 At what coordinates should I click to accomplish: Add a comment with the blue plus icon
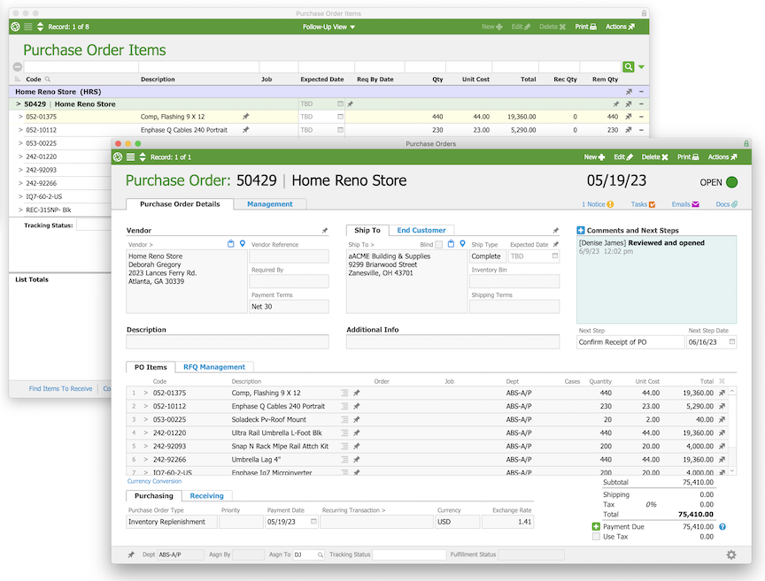pyautogui.click(x=581, y=230)
